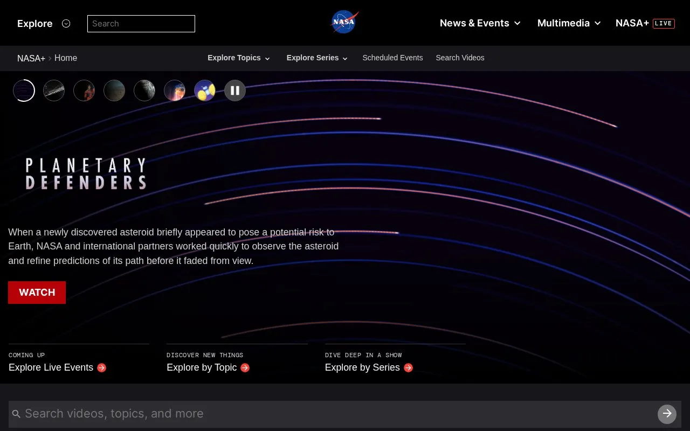Focus the top header Search field

point(141,24)
